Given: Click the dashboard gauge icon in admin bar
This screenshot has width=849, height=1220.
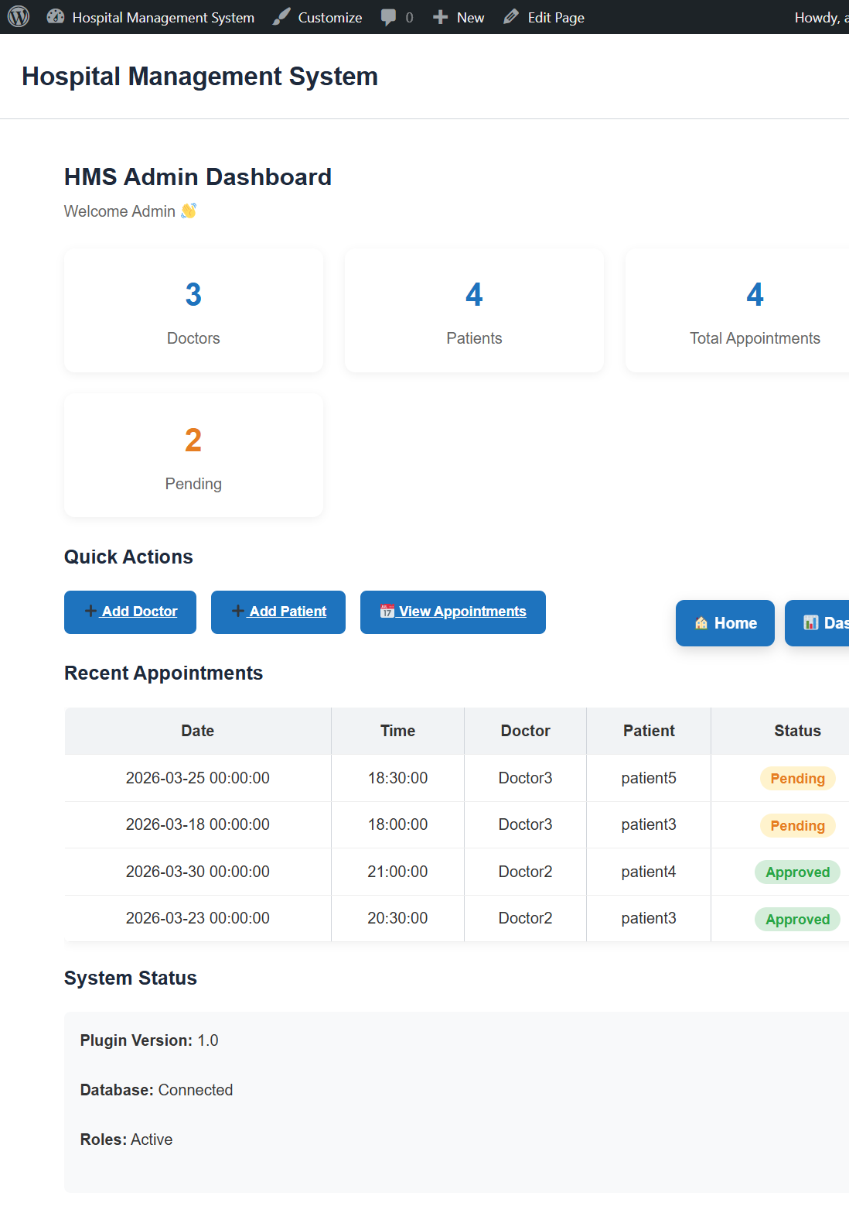Looking at the screenshot, I should pyautogui.click(x=56, y=16).
